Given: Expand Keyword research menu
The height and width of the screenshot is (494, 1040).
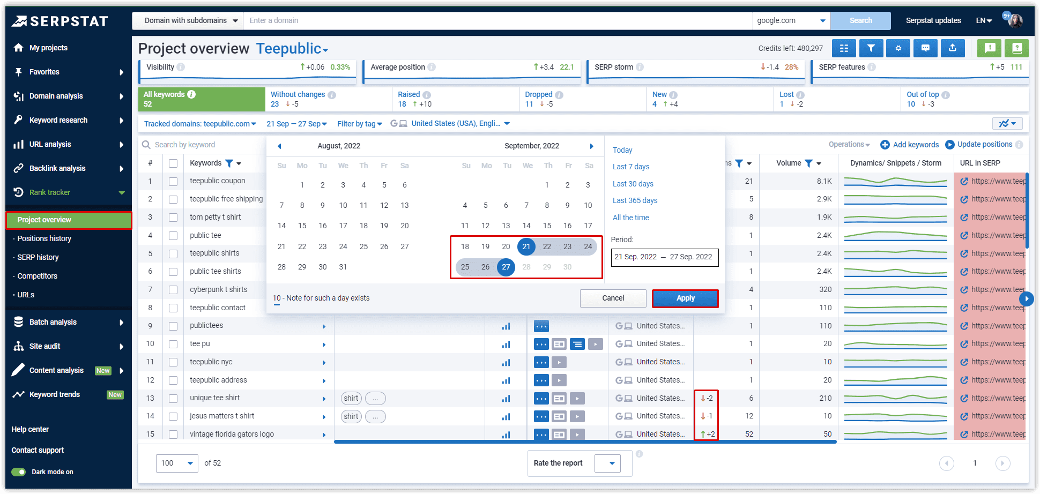Looking at the screenshot, I should (69, 121).
